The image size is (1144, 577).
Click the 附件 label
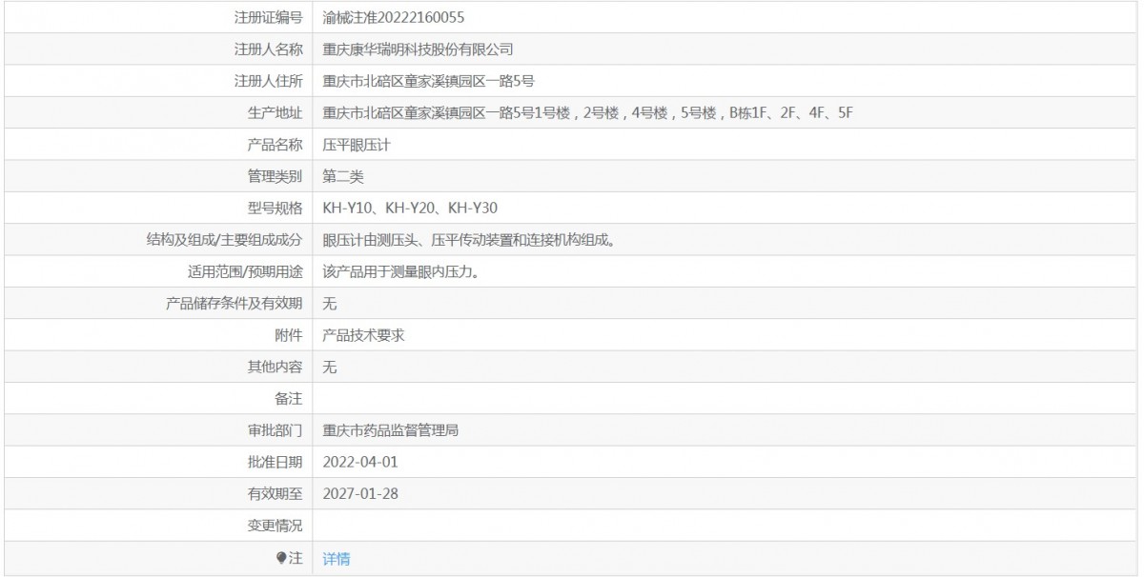(289, 335)
